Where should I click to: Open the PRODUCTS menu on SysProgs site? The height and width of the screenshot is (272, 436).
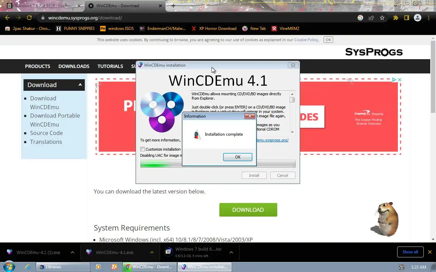point(37,66)
